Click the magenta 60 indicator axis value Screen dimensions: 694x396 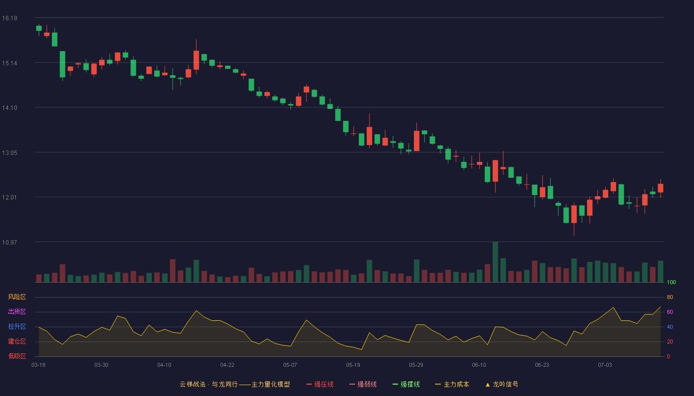[670, 312]
